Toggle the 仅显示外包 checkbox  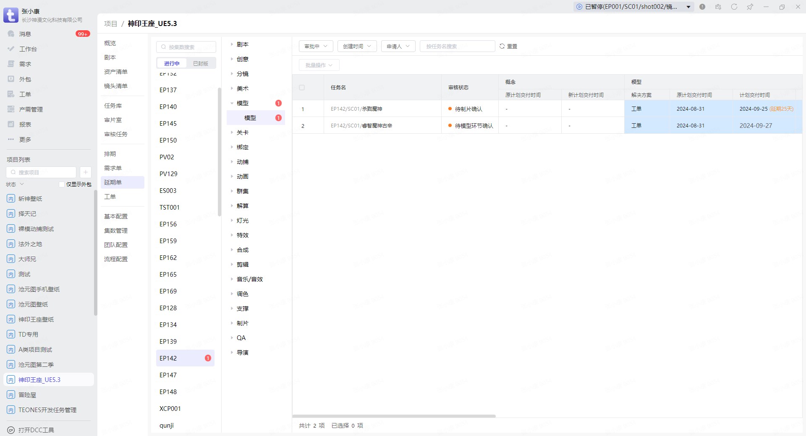point(62,184)
